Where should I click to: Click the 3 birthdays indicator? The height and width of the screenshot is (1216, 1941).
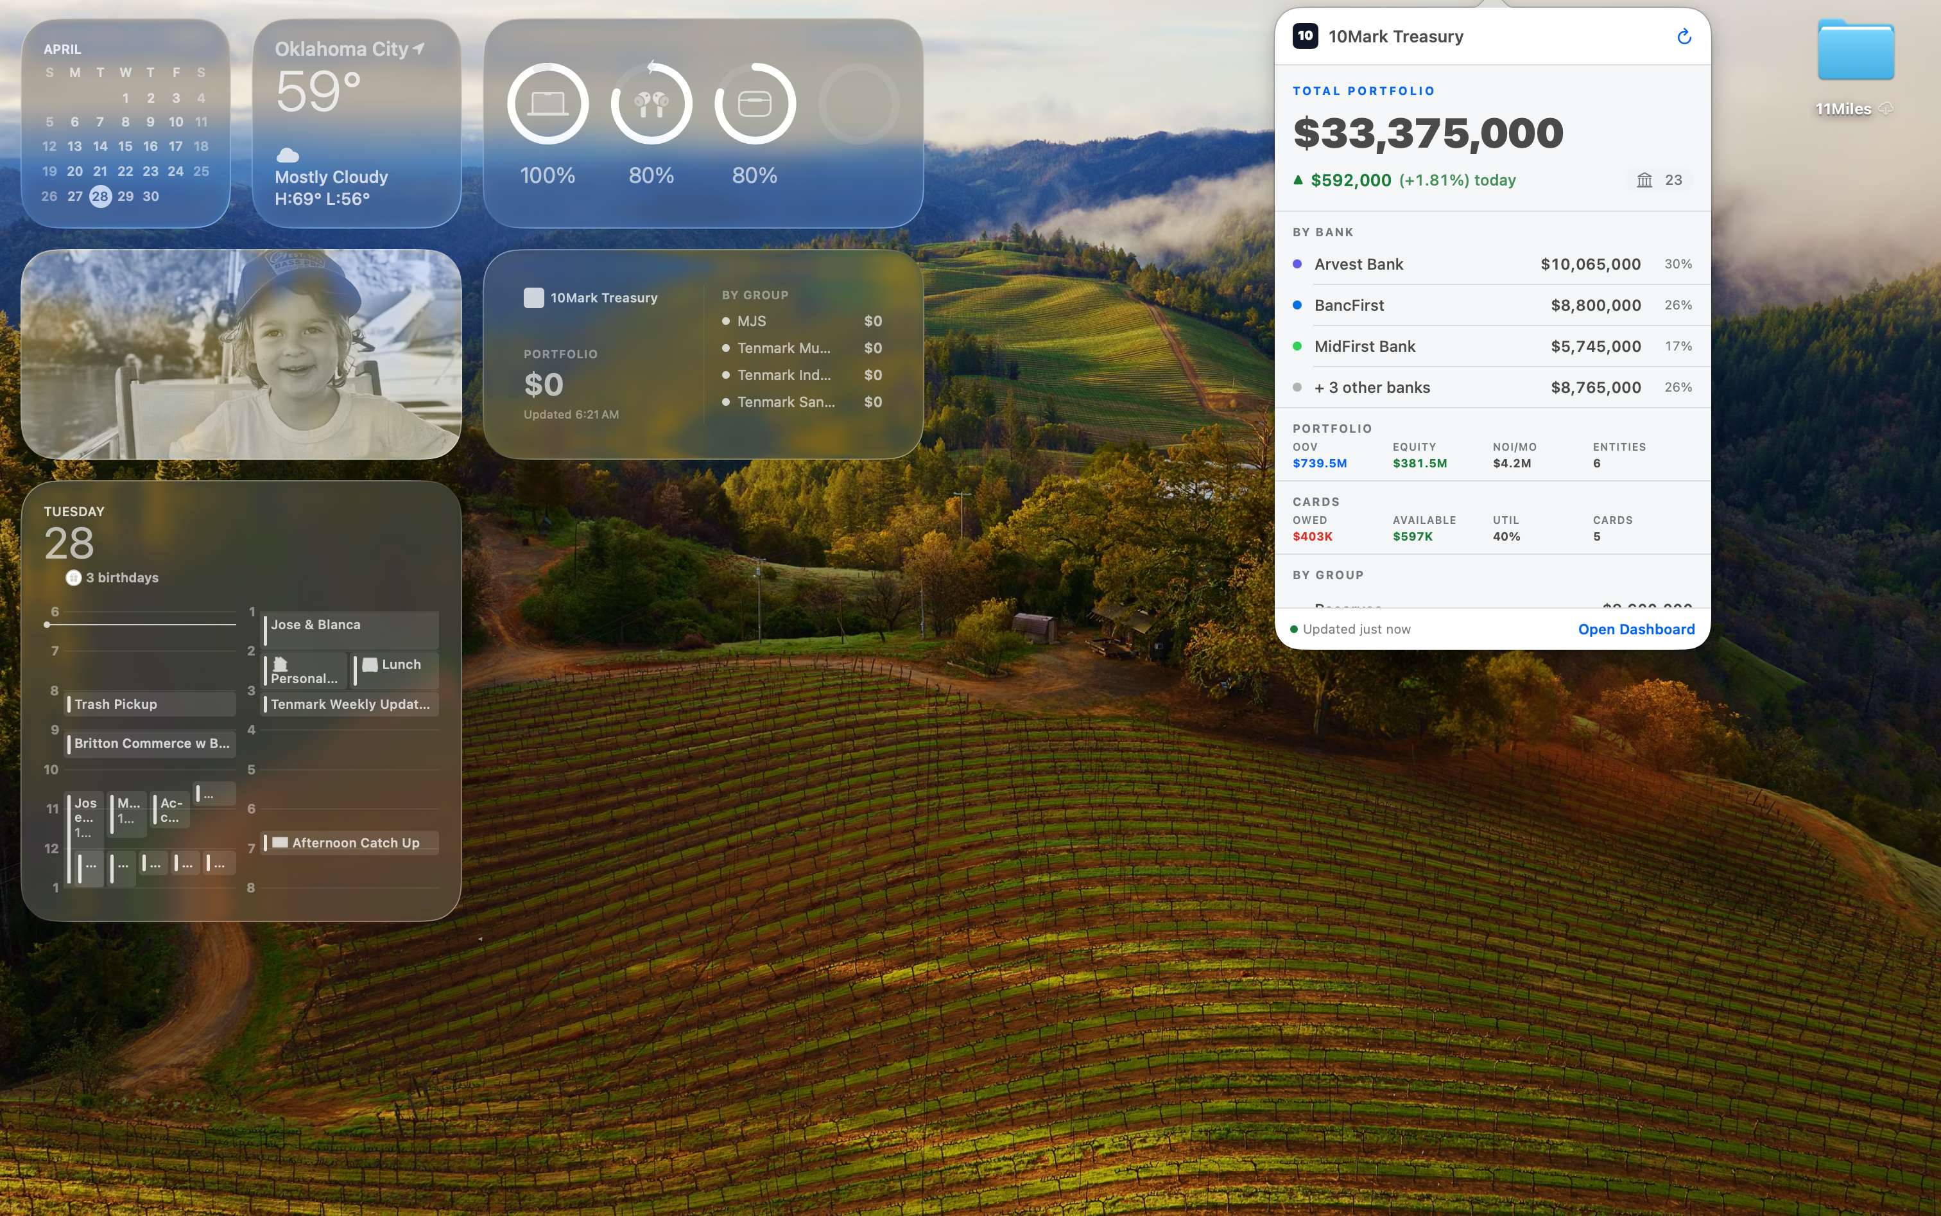coord(112,577)
